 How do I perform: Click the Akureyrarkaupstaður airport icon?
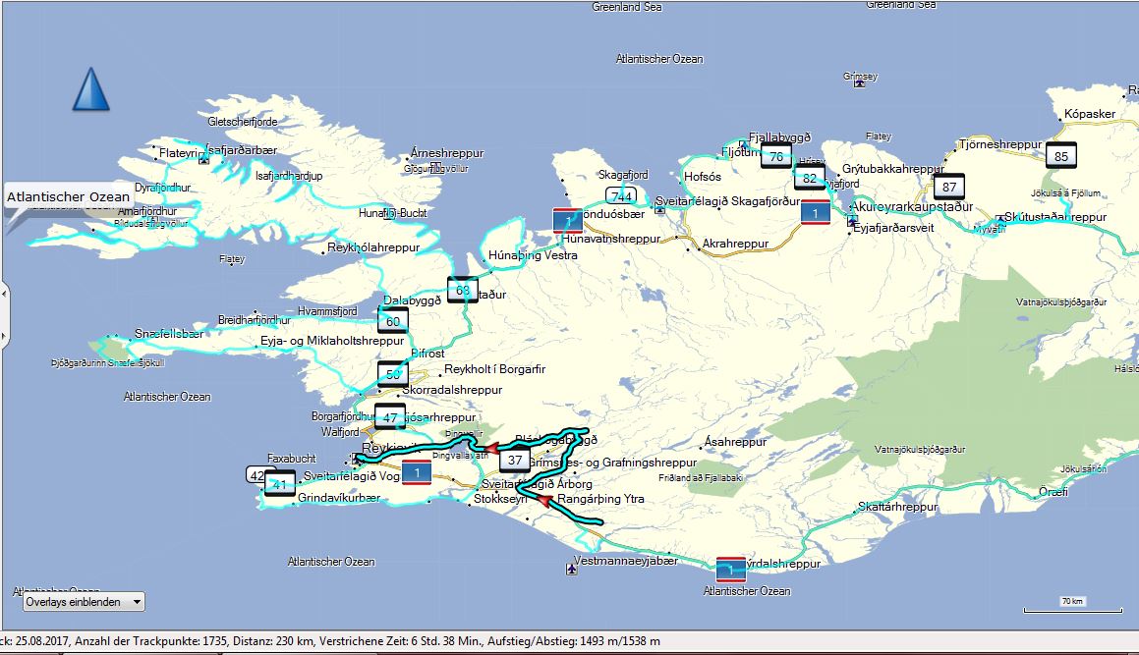(850, 222)
